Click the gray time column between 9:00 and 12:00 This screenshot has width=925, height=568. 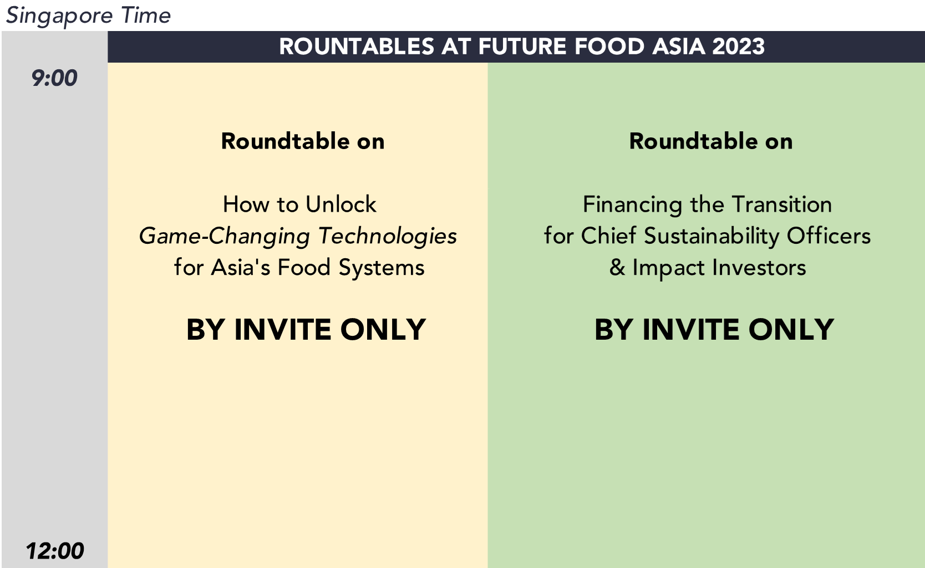point(54,310)
